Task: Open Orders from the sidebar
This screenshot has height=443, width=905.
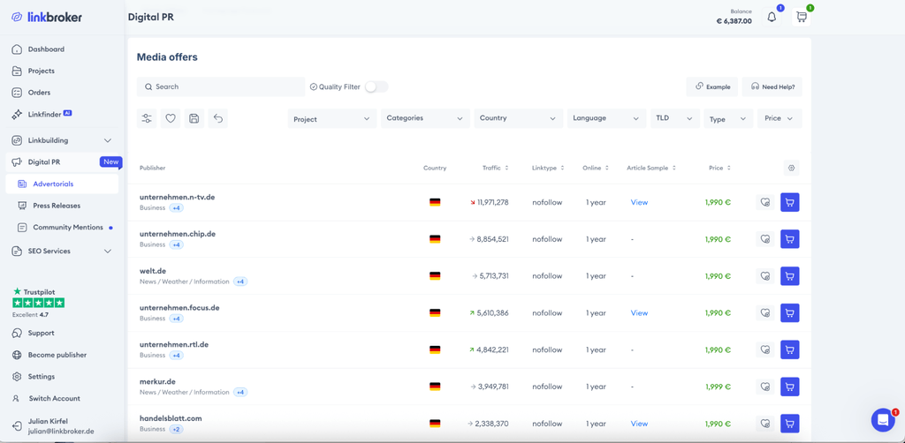Action: (x=39, y=93)
